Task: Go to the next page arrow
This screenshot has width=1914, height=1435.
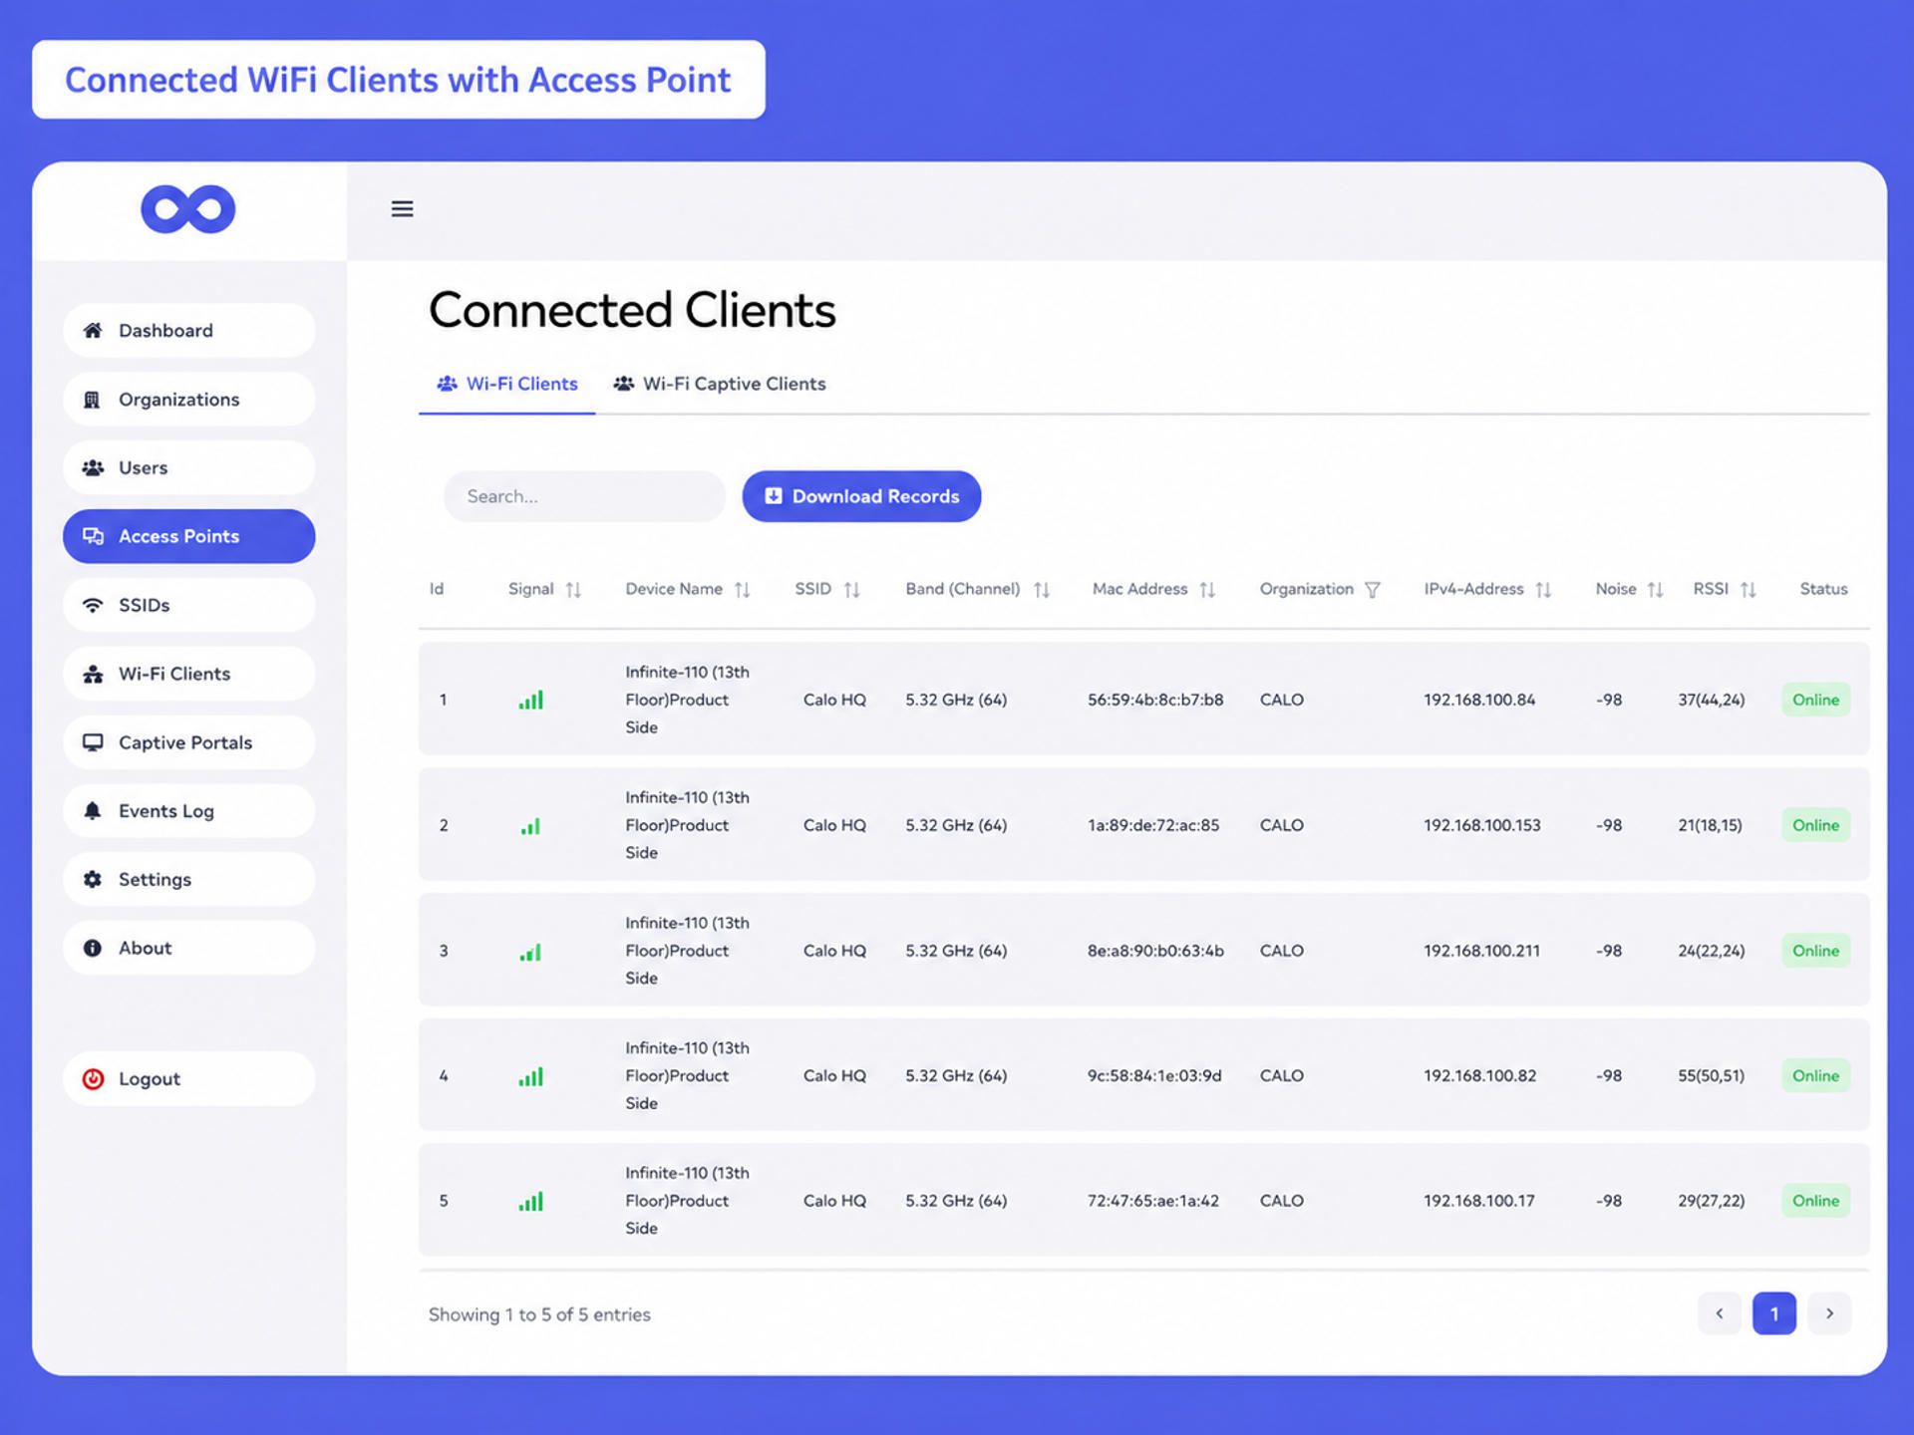Action: [x=1829, y=1313]
